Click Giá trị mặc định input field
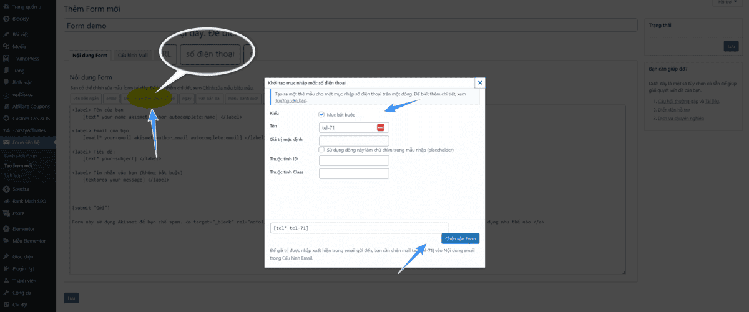Viewport: 749px width, 312px height. tap(354, 141)
